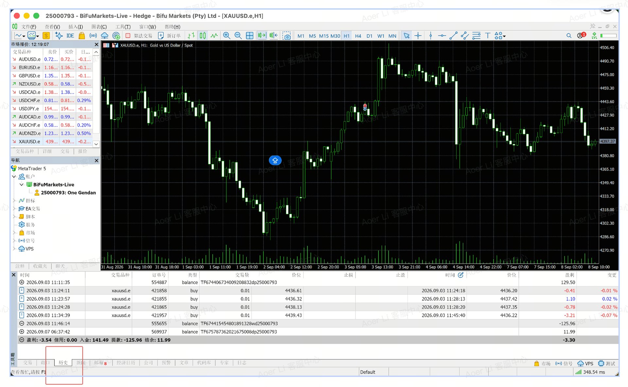Open the VPS cloud icon in toolbar
This screenshot has width=628, height=387.
(105, 36)
